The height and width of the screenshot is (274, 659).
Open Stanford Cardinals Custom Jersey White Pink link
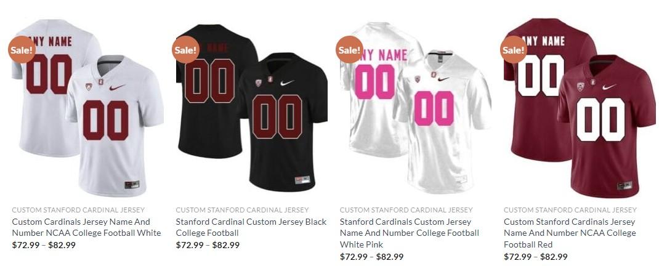point(410,233)
